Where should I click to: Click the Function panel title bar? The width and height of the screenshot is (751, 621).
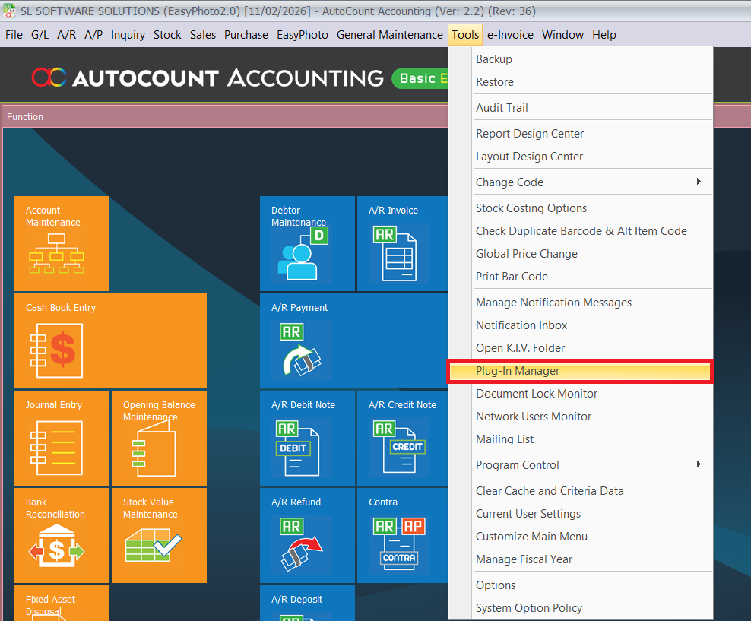(x=228, y=117)
